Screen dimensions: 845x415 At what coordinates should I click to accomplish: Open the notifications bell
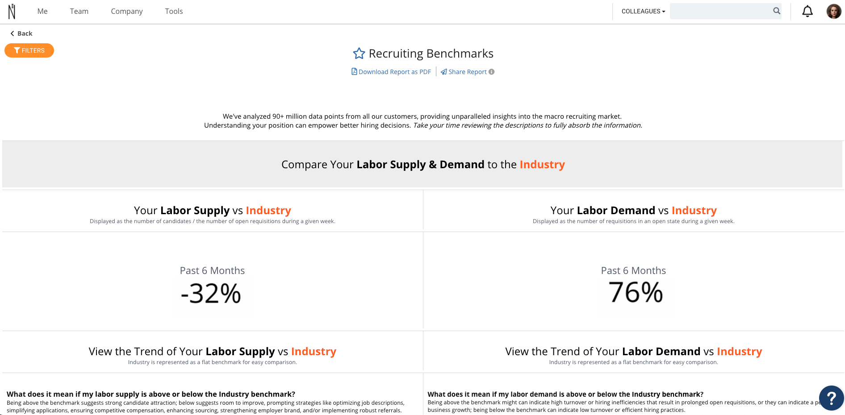click(x=807, y=11)
